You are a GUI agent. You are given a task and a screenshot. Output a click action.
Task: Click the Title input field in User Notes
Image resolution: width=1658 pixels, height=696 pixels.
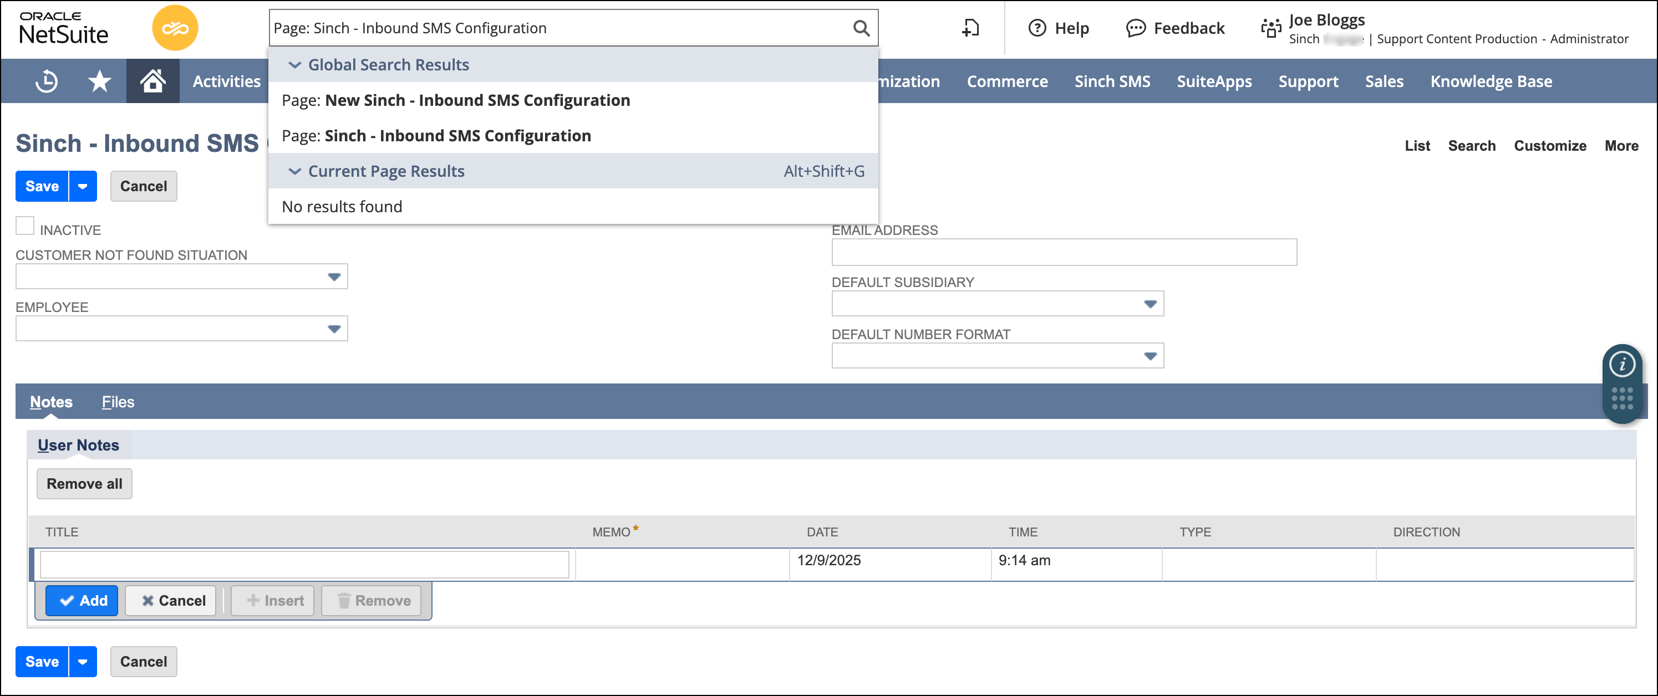click(x=304, y=564)
